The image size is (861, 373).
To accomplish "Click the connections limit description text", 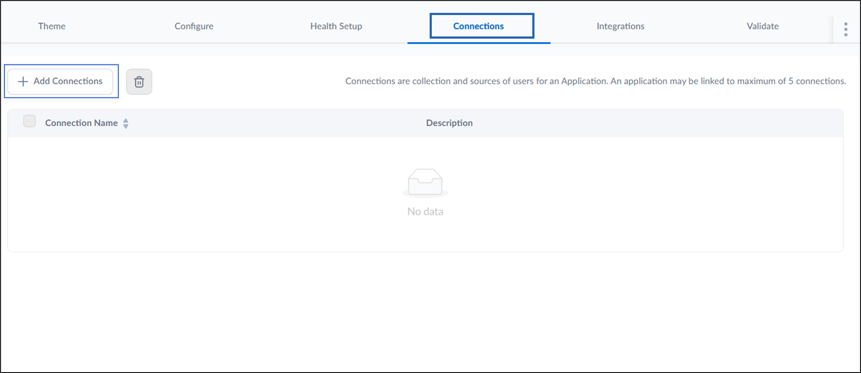I will tap(595, 81).
